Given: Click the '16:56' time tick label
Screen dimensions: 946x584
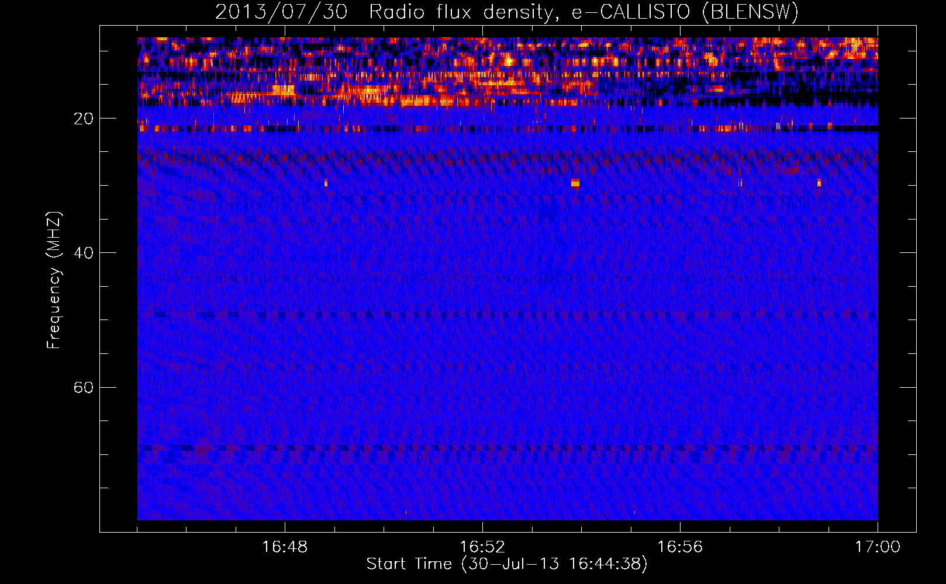Looking at the screenshot, I should click(680, 547).
